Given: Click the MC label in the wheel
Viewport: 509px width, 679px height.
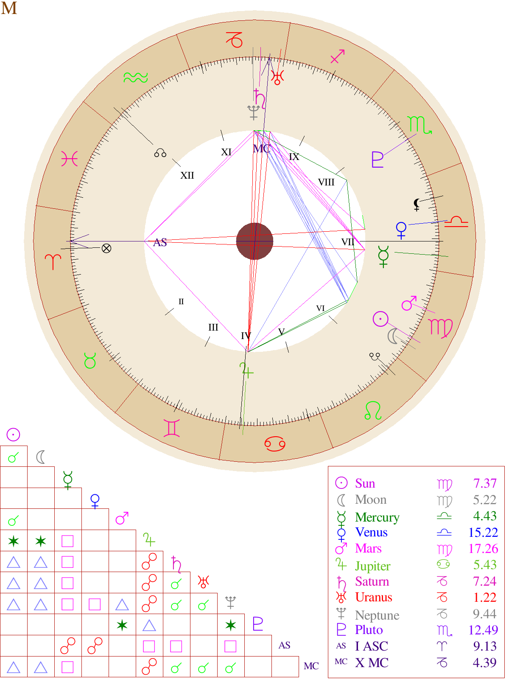Looking at the screenshot, I should [x=261, y=149].
